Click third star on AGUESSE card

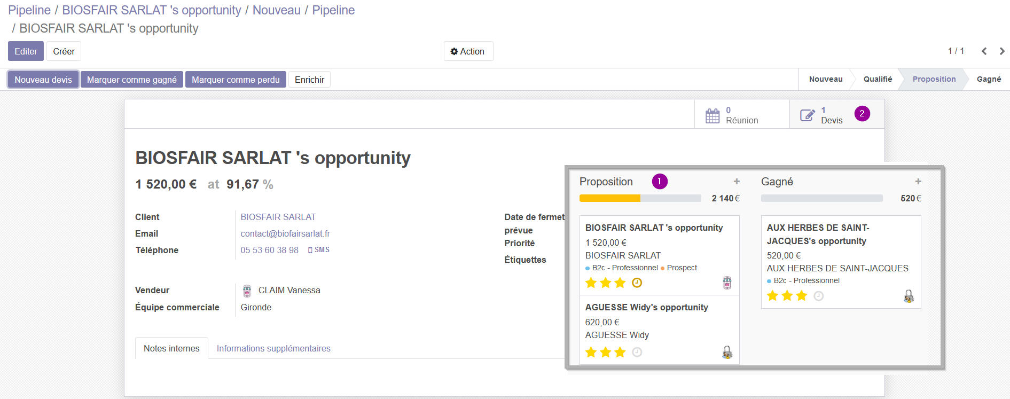coord(620,352)
